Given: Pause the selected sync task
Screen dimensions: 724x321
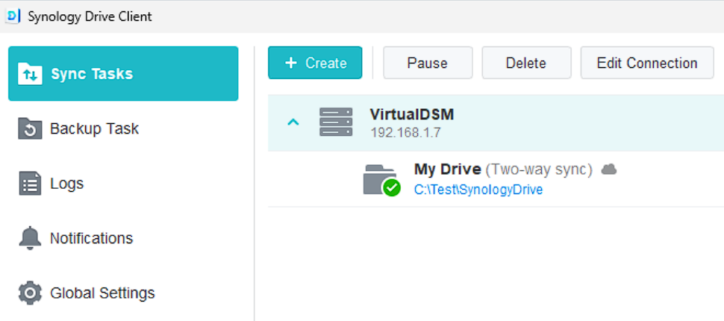Looking at the screenshot, I should click(x=428, y=63).
